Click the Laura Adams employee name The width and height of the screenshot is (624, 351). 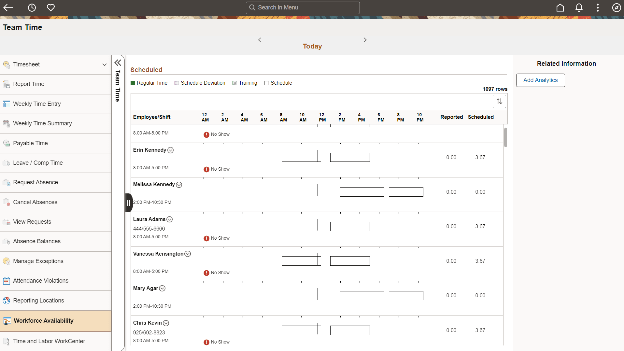pyautogui.click(x=149, y=219)
